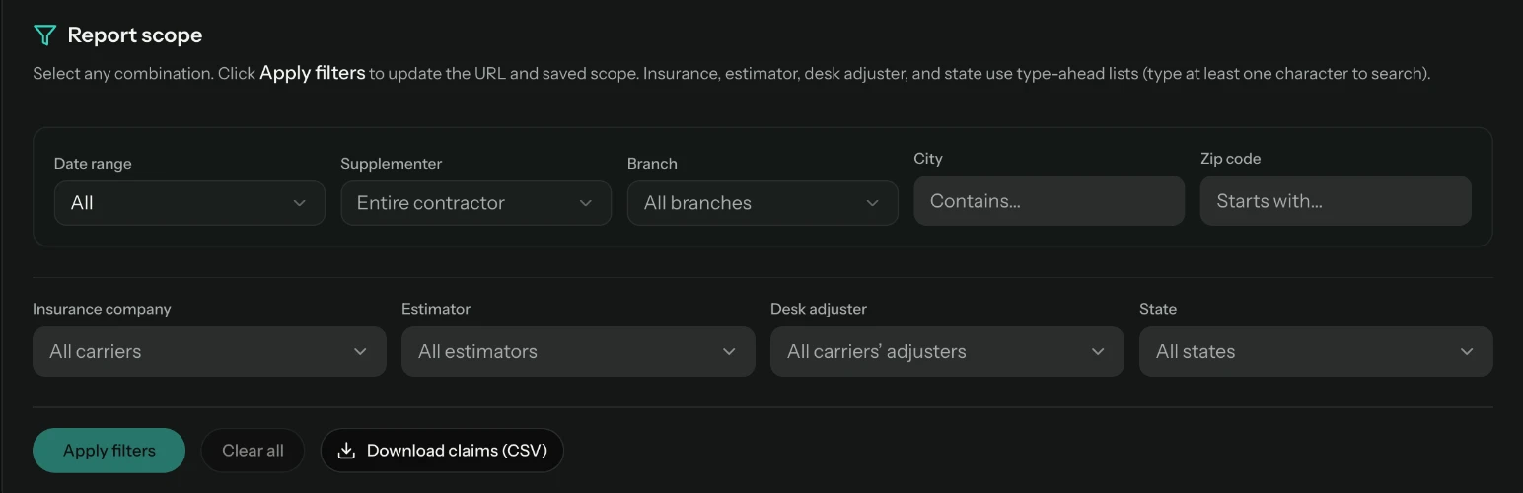1523x493 pixels.
Task: Focus the Zip code Starts with field
Action: [1336, 201]
